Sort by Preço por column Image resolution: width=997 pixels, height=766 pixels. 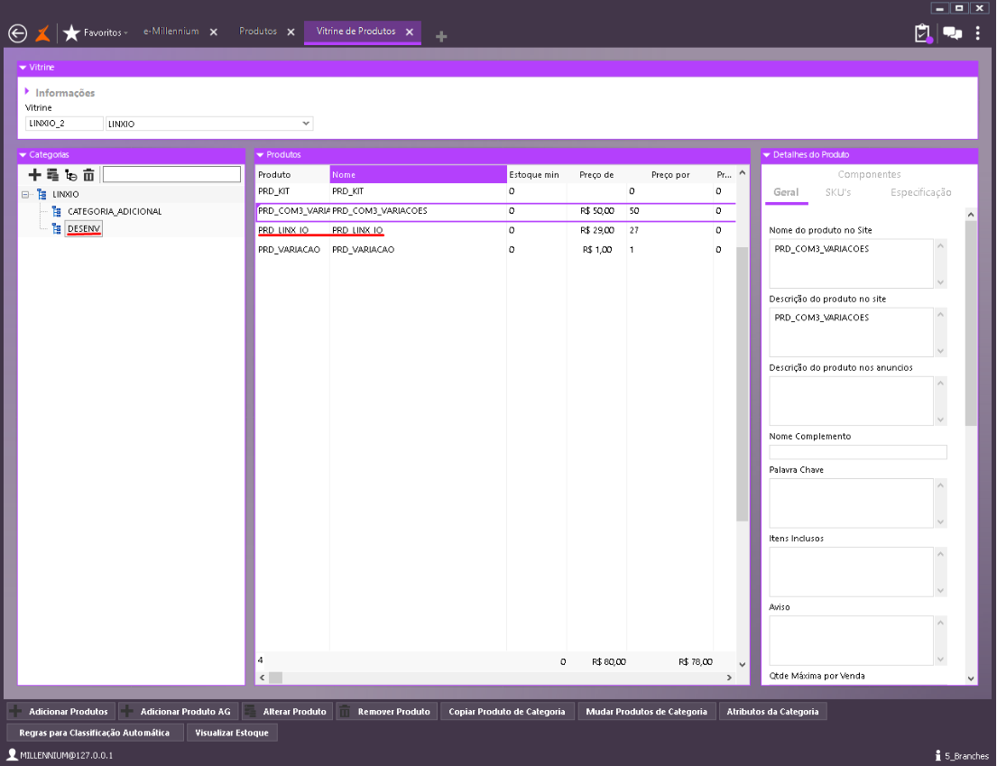click(670, 175)
